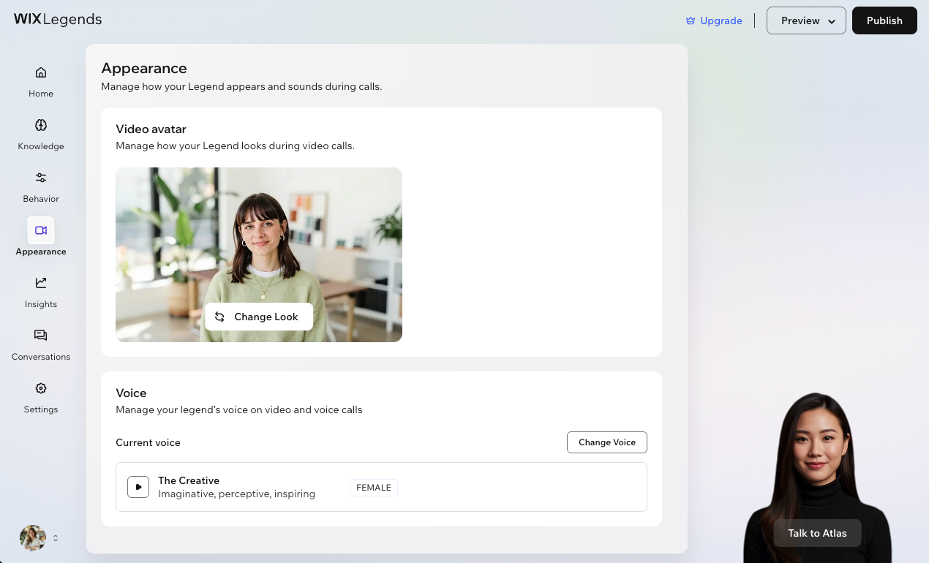This screenshot has width=929, height=563.
Task: Open the Knowledge brain icon
Action: 41,125
